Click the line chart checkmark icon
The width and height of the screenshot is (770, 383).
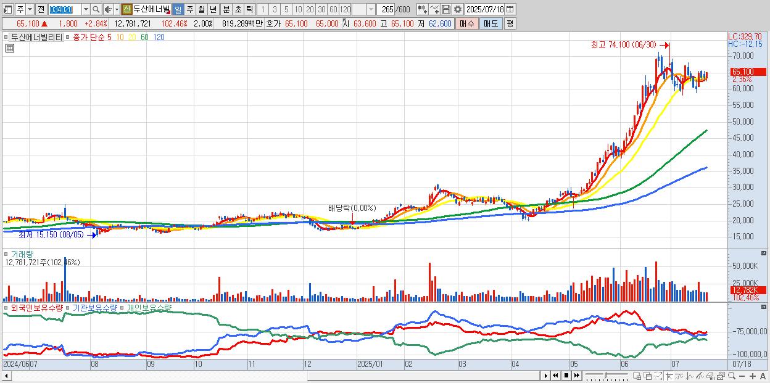coord(434,9)
